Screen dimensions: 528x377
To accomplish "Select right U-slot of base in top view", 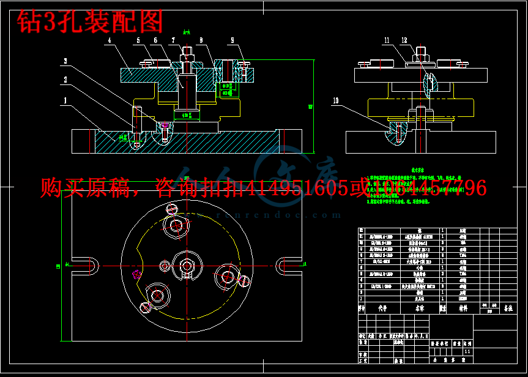I will click(288, 265).
